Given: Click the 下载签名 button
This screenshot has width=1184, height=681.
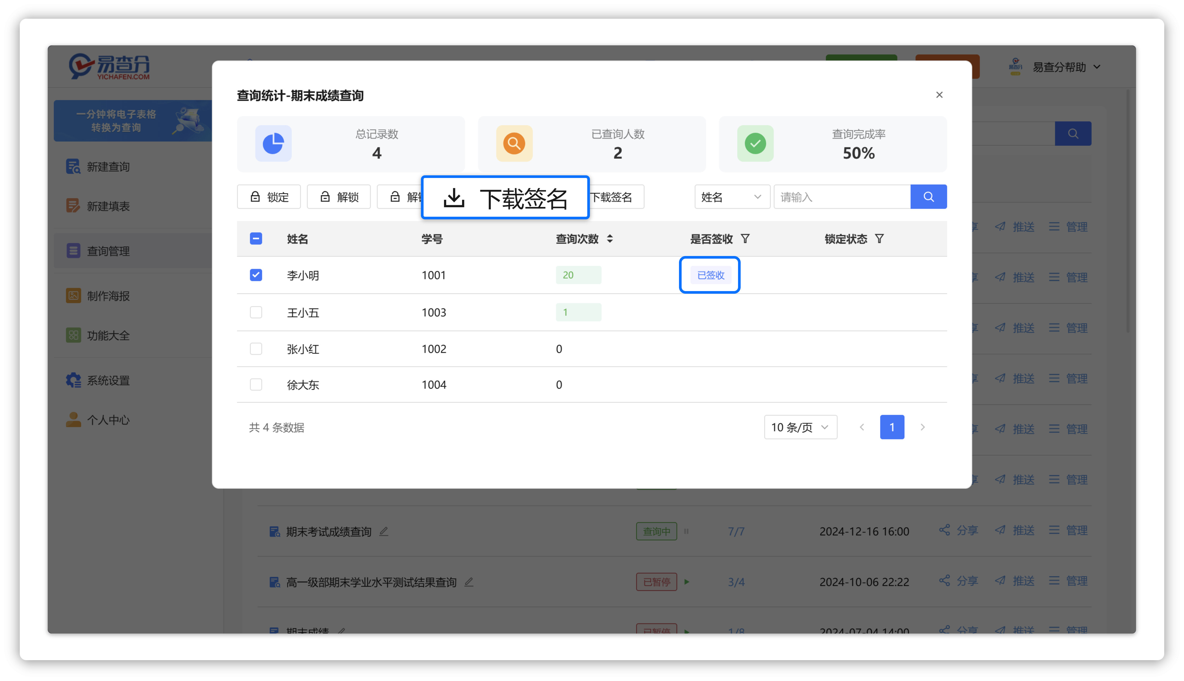Looking at the screenshot, I should (505, 197).
